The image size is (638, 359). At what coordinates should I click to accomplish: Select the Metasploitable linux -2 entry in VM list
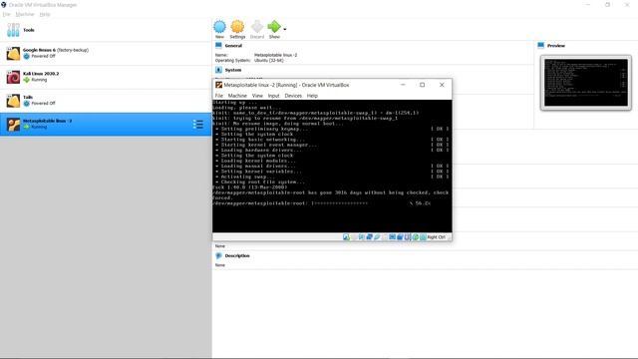[106, 124]
